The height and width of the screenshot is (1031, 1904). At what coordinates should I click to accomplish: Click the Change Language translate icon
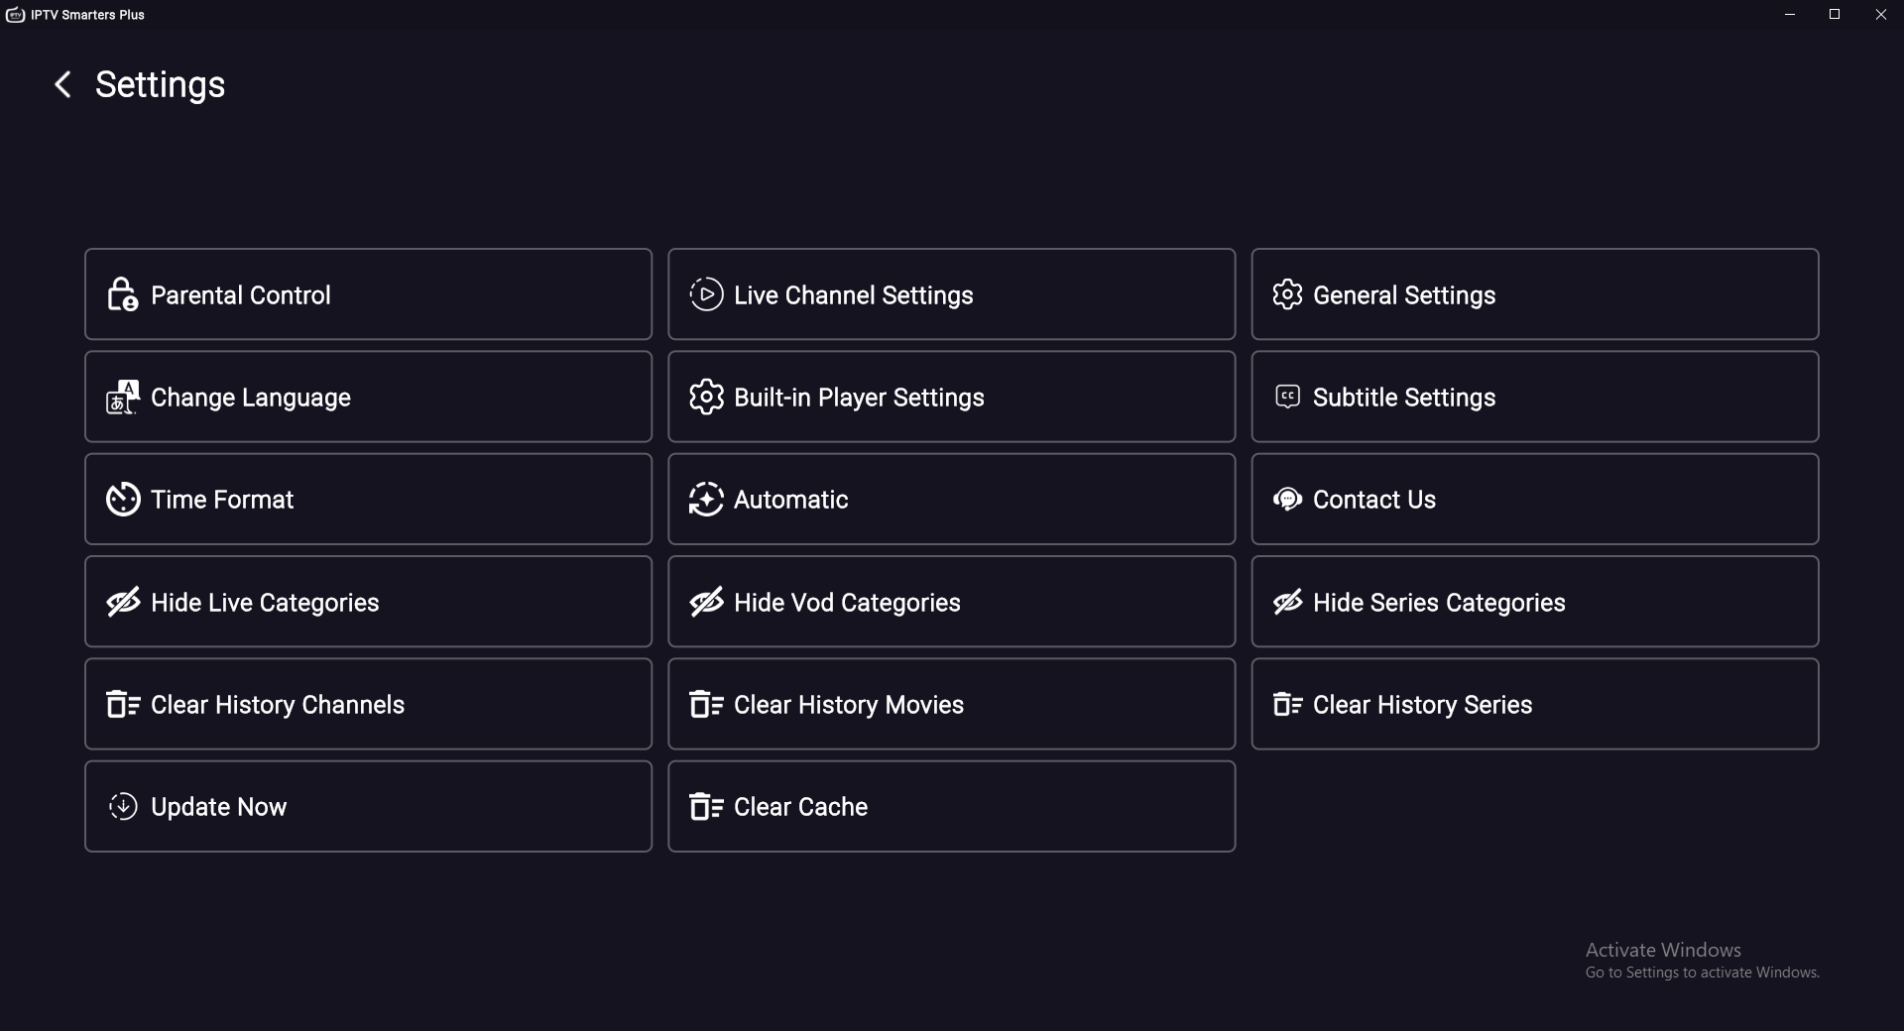[121, 397]
